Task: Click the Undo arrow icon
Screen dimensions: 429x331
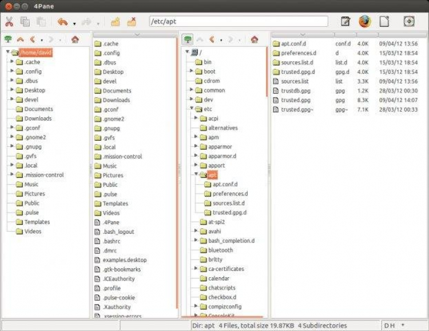Action: tap(62, 22)
